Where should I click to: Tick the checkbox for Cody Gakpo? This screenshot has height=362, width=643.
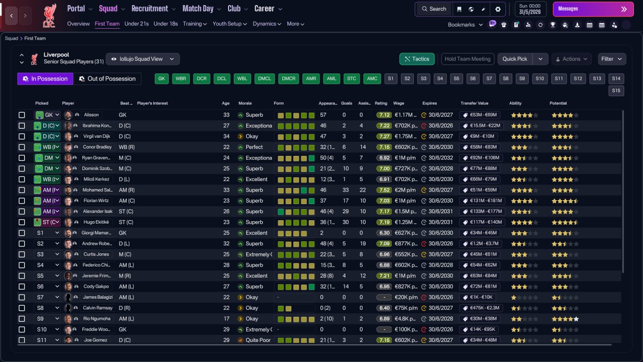click(22, 287)
